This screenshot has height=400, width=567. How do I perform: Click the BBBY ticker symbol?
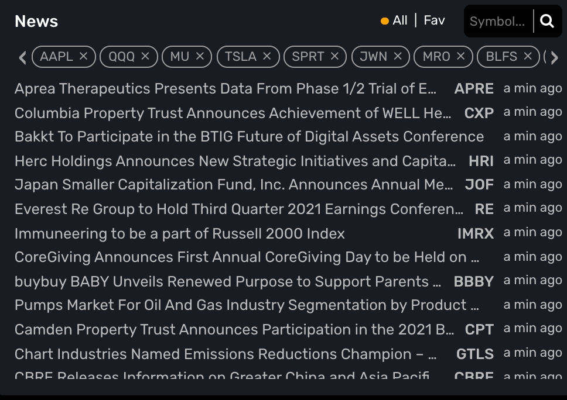[x=473, y=281]
